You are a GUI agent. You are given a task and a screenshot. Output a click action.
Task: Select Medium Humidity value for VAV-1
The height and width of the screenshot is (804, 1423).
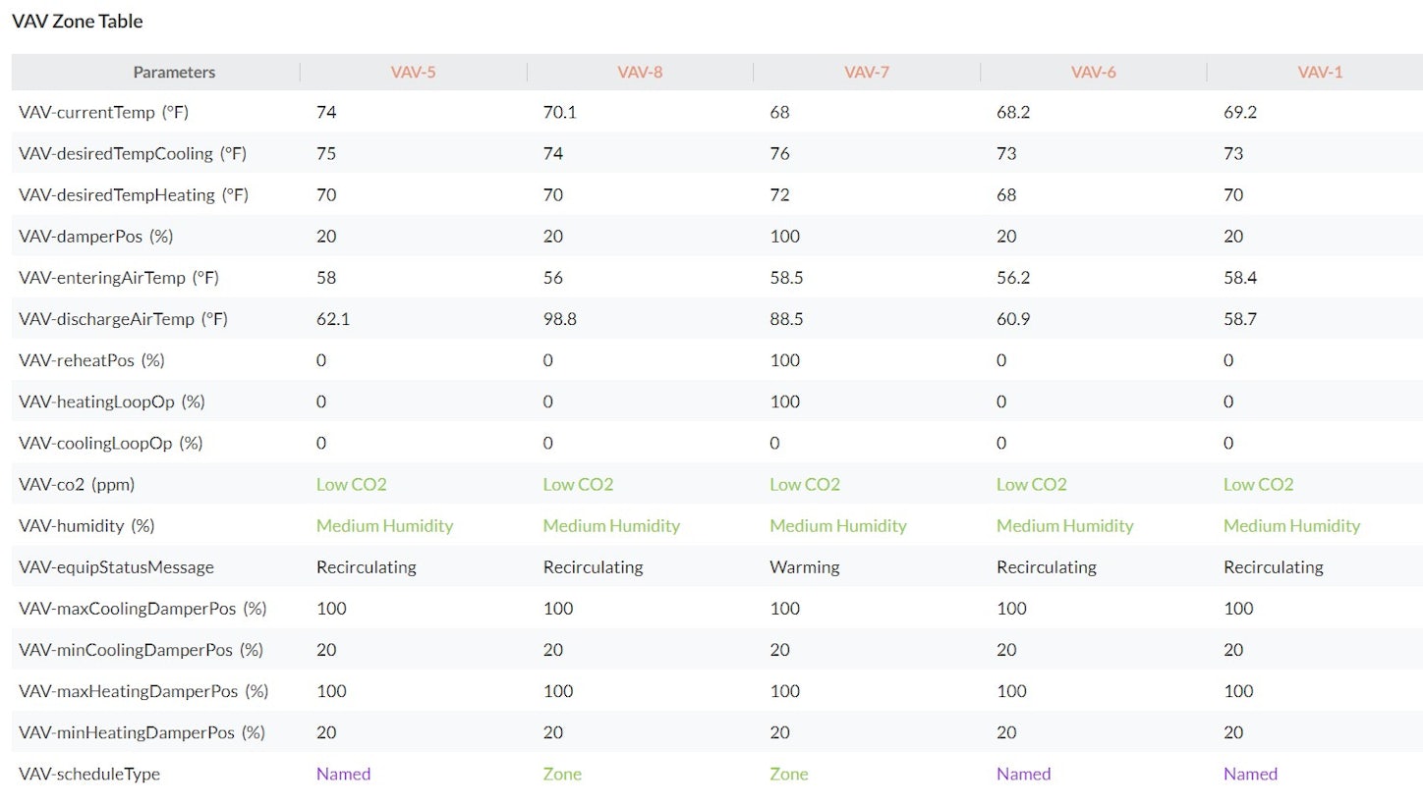(1291, 525)
